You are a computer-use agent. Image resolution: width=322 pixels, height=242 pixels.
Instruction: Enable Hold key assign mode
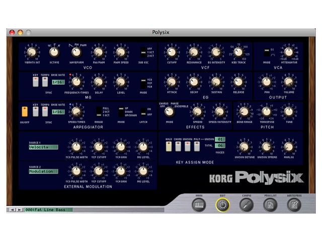point(169,147)
